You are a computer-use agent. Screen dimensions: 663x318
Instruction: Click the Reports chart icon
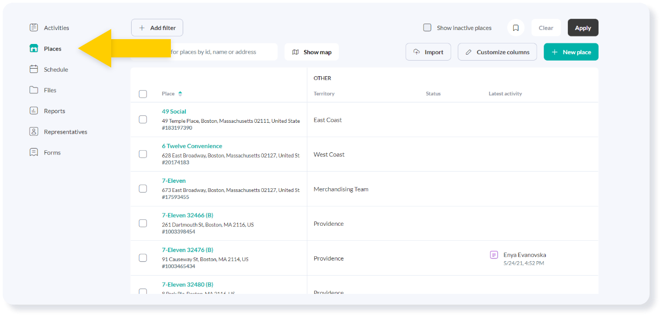[34, 111]
